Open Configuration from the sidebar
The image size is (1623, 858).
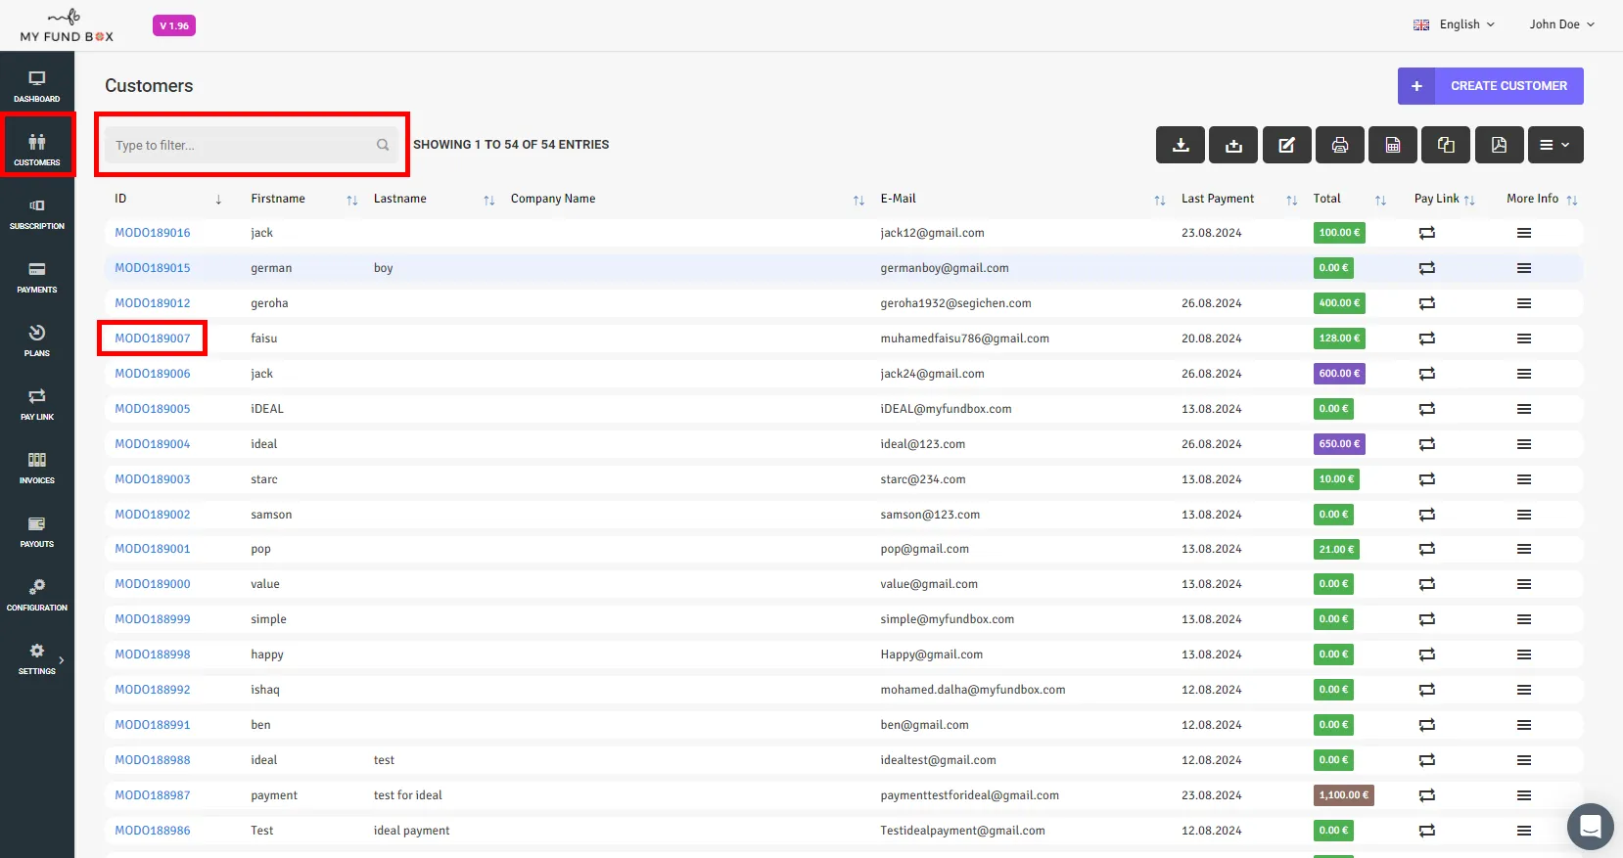[x=37, y=596]
